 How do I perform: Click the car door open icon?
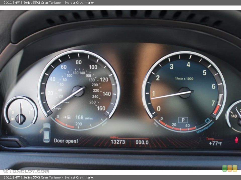46,132
